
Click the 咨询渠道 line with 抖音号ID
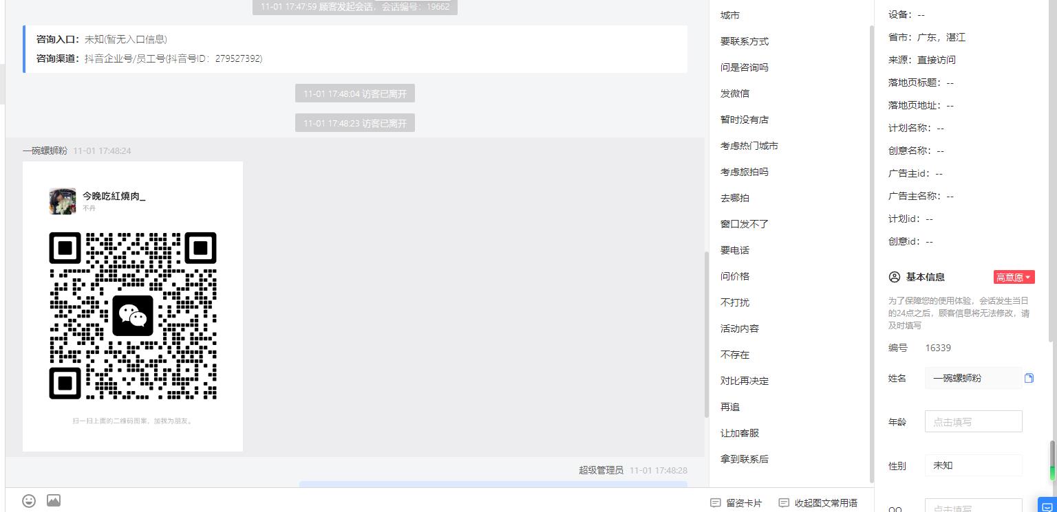[149, 58]
